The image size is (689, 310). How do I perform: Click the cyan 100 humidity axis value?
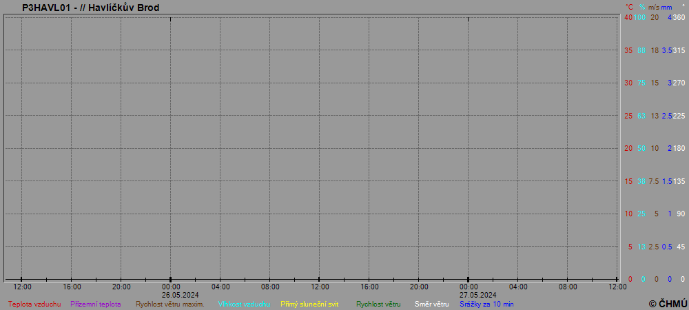click(x=640, y=18)
